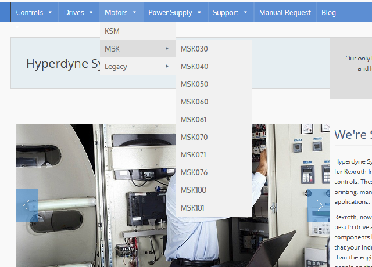Visit the Blog page
The width and height of the screenshot is (372, 267).
click(328, 12)
